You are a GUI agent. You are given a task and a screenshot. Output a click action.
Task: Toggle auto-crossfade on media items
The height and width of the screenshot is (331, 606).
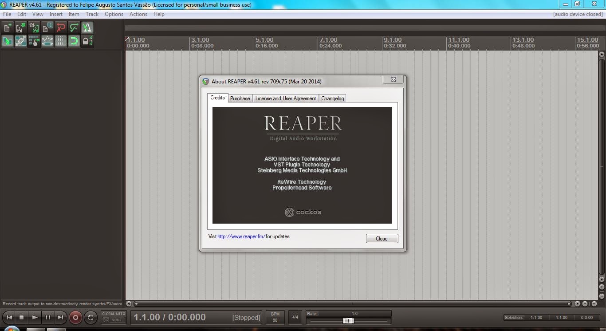click(x=7, y=41)
